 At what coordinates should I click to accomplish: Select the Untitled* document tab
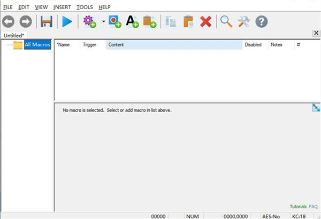(x=14, y=35)
